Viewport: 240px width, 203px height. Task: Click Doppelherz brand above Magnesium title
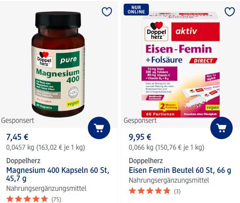[23, 161]
